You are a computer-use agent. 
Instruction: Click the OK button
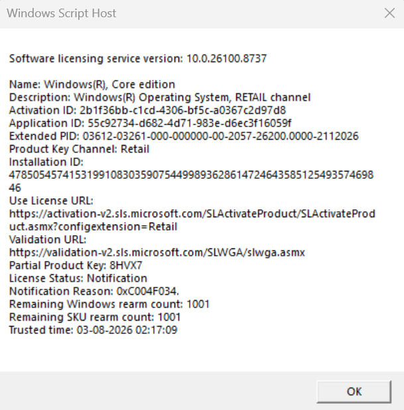354,391
